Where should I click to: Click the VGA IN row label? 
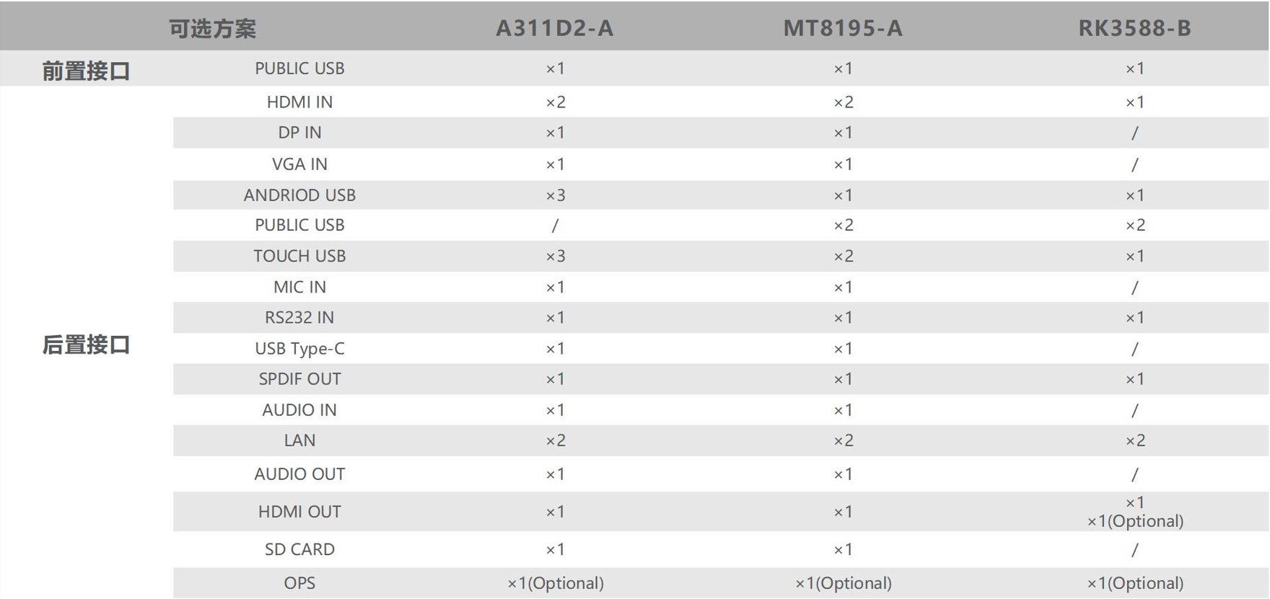(x=299, y=164)
